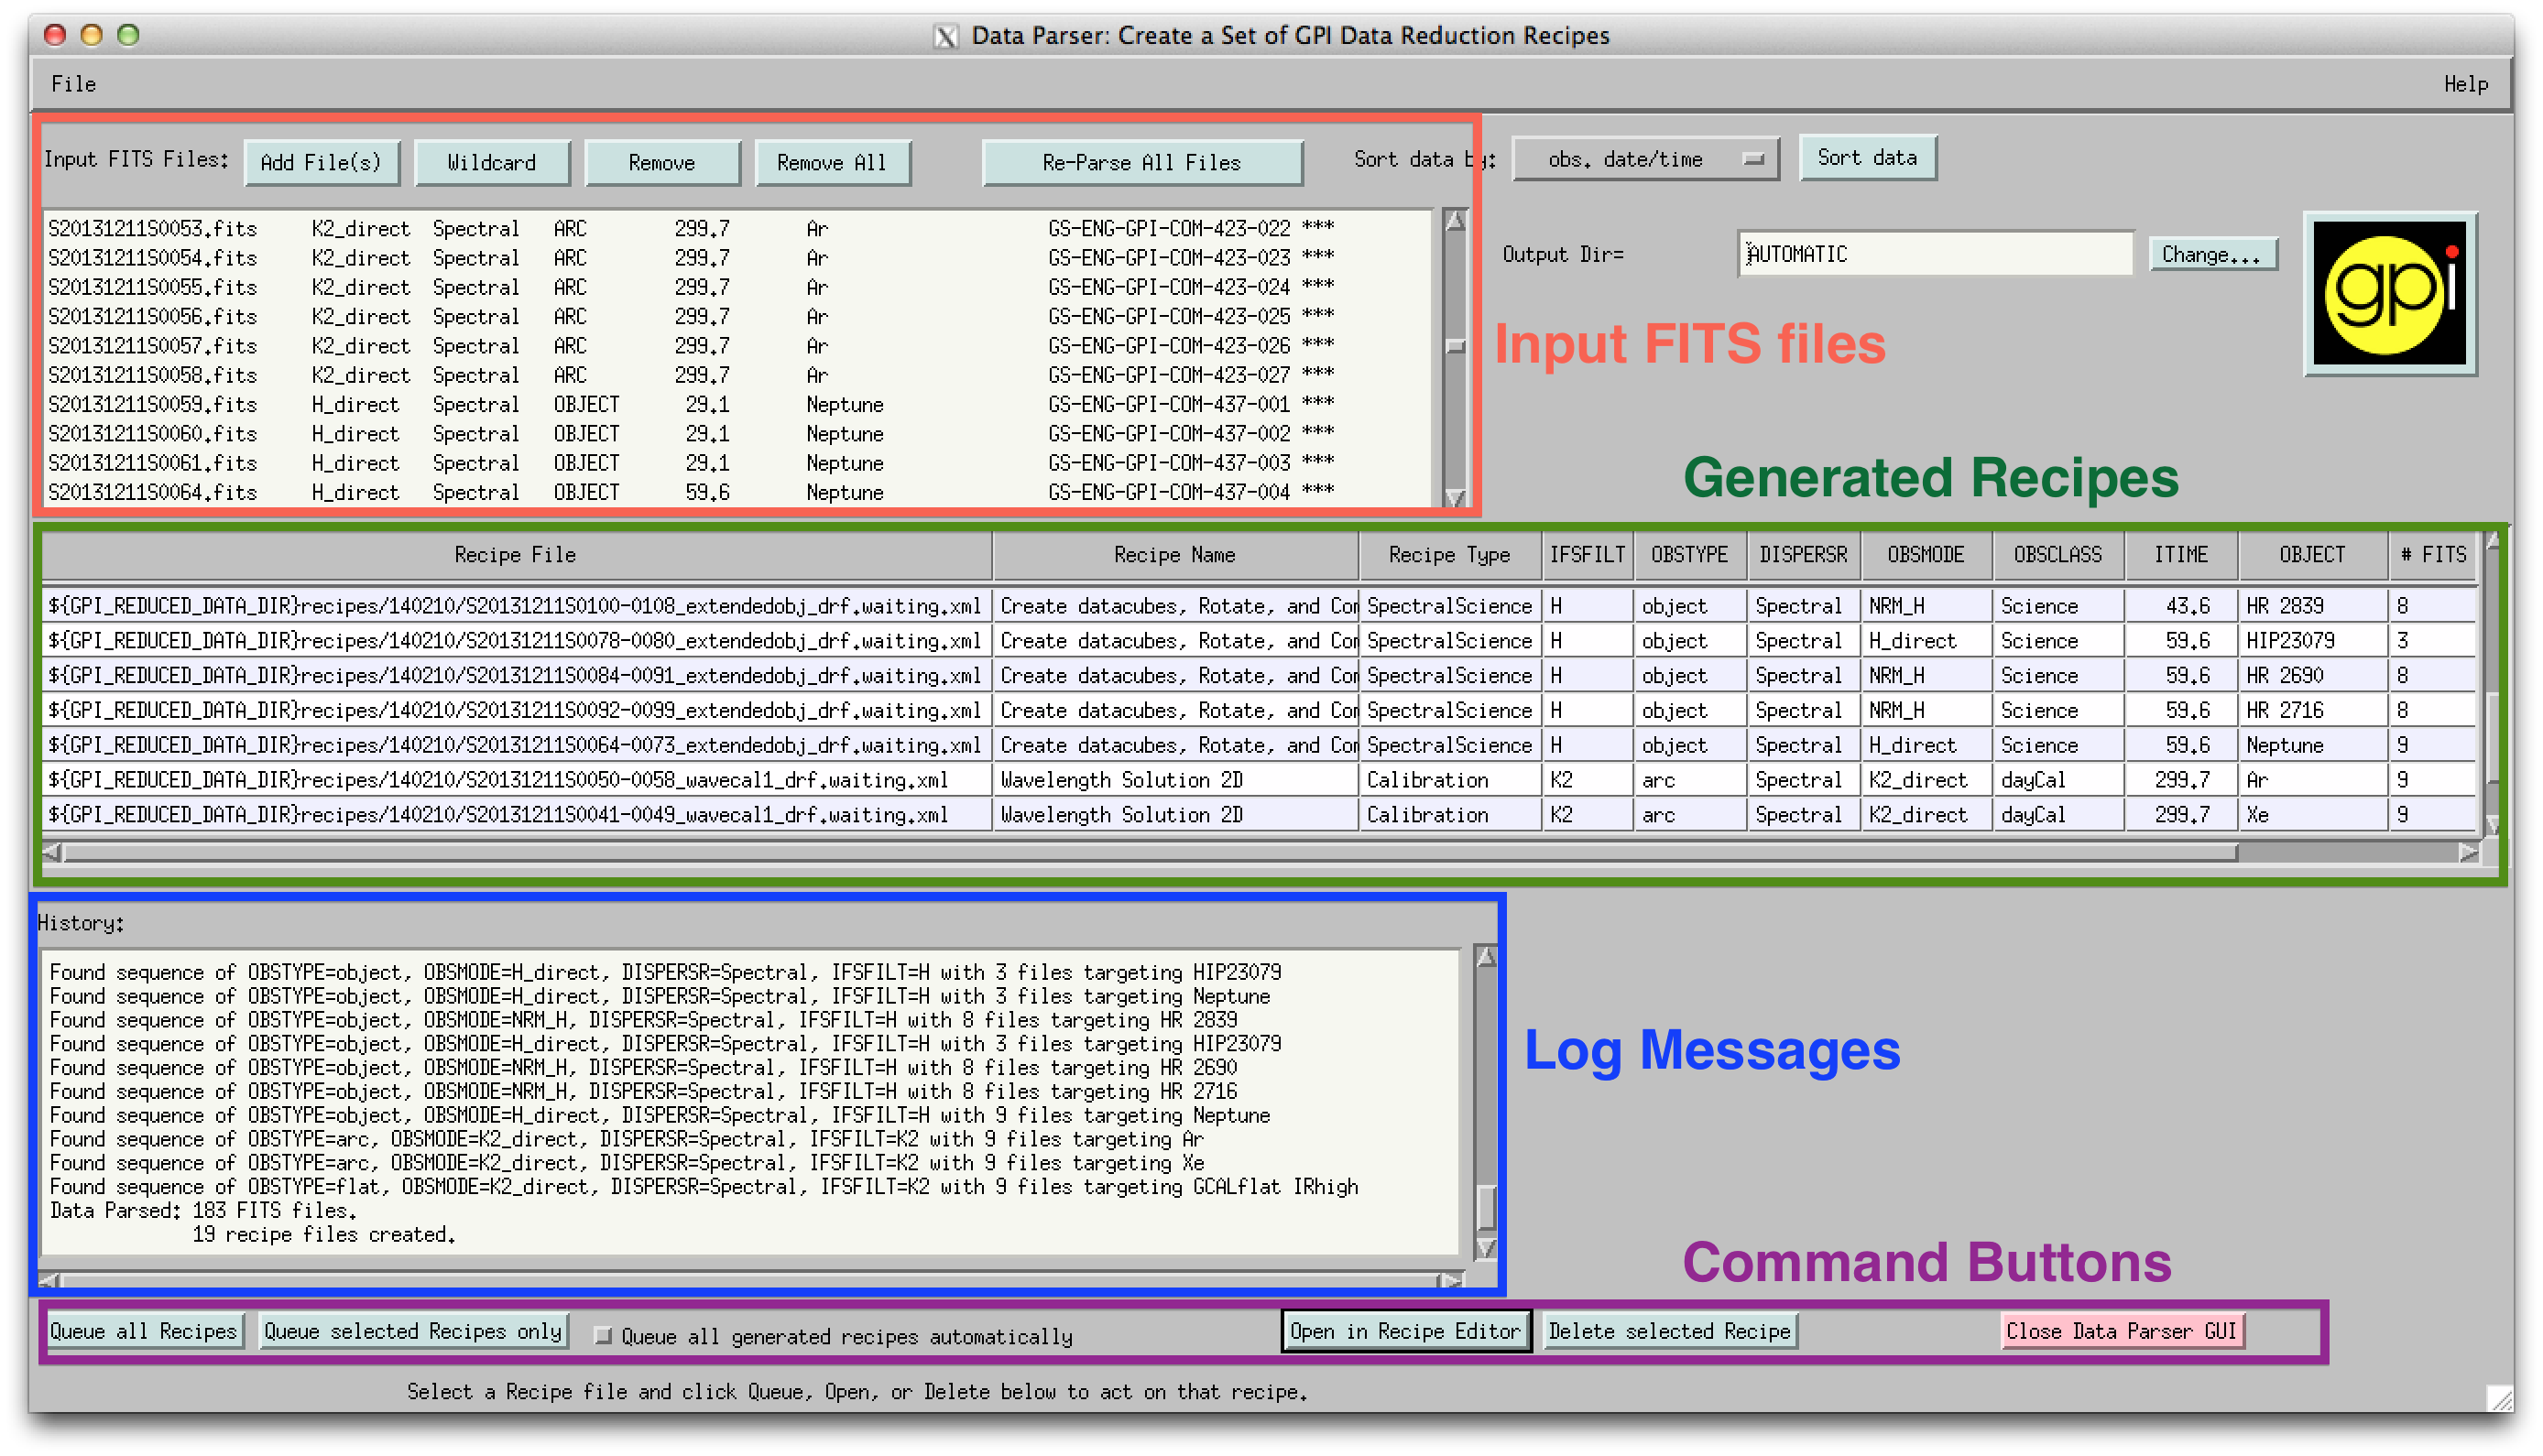Enable queue all generated recipes automatically
Viewport: 2543px width, 1456px height.
coord(604,1335)
